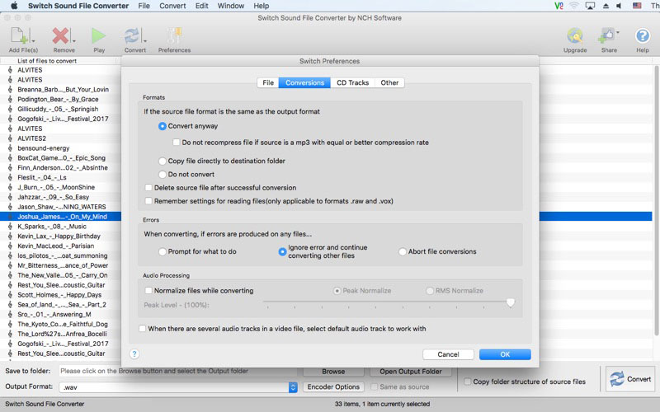Open the dropdown arrow next to Add File(s)
Screen dimensions: 660x412
click(33, 41)
